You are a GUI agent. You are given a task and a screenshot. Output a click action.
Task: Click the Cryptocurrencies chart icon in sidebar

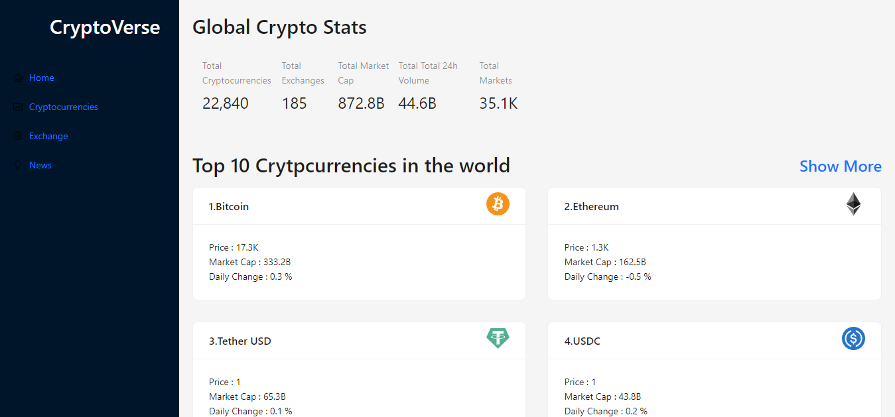pos(18,107)
